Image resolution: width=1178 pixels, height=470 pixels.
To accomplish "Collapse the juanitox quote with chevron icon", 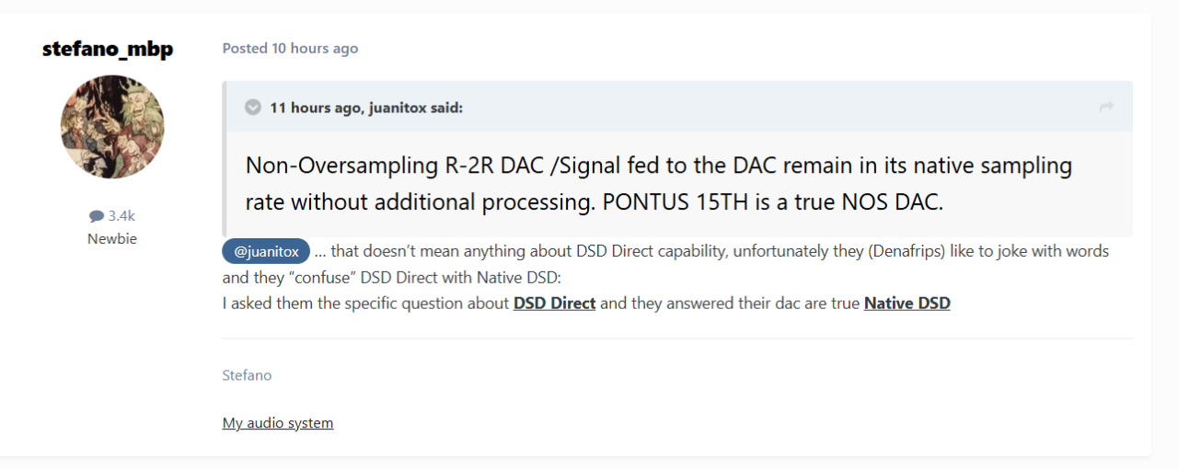I will click(x=252, y=108).
